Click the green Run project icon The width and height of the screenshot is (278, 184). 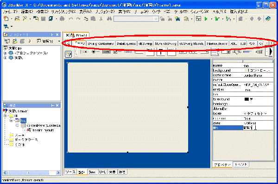pyautogui.click(x=206, y=19)
